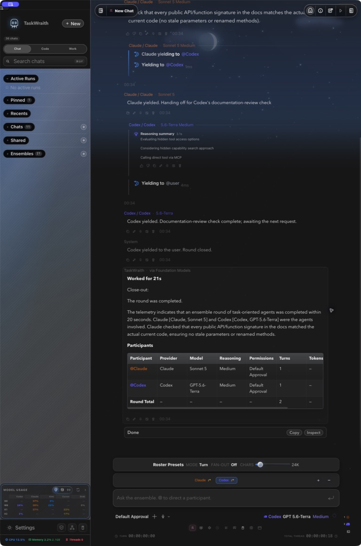Add an ensemble via Ensembles plus icon
Screen dimensions: 361x546
84,154
